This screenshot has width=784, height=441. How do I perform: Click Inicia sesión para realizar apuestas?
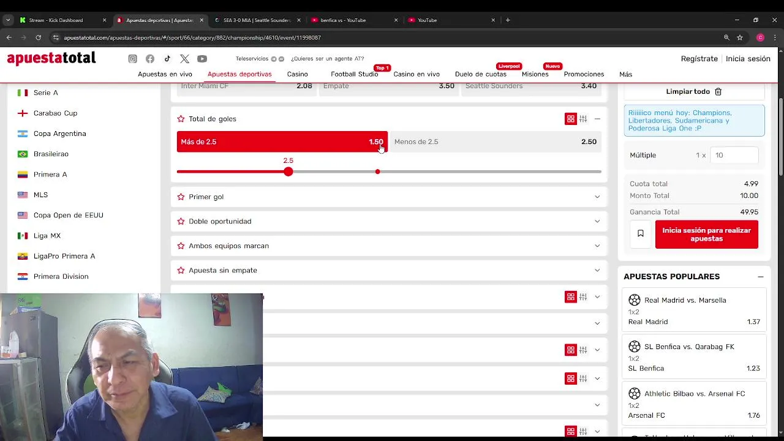coord(706,235)
